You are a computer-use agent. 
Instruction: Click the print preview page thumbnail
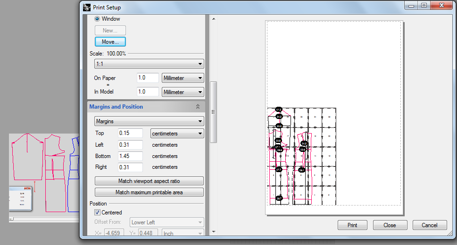coord(334,118)
